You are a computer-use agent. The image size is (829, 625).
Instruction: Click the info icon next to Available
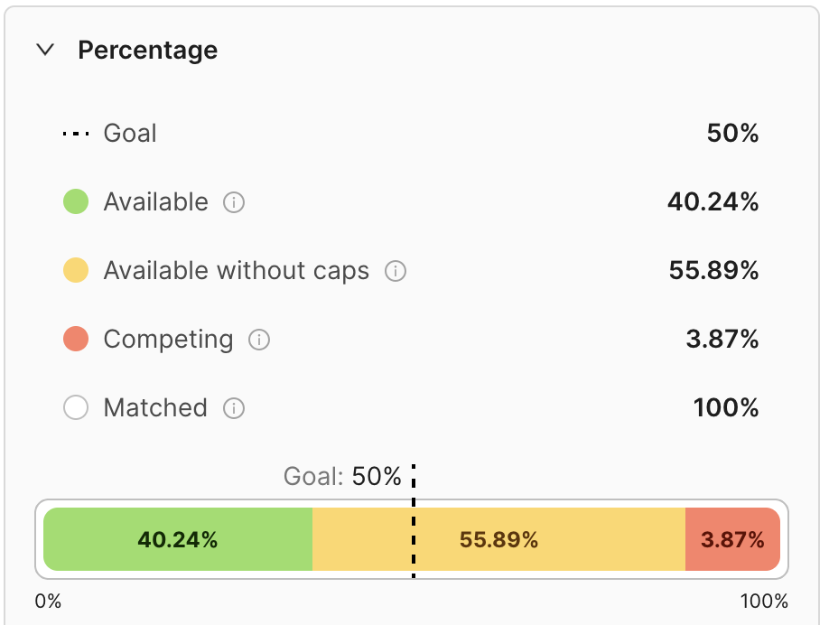tap(234, 202)
